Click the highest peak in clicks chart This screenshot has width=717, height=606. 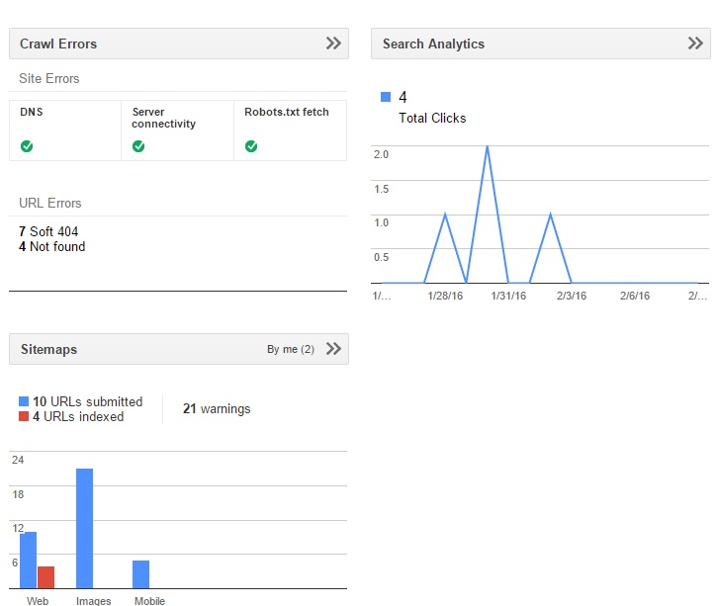click(x=487, y=148)
